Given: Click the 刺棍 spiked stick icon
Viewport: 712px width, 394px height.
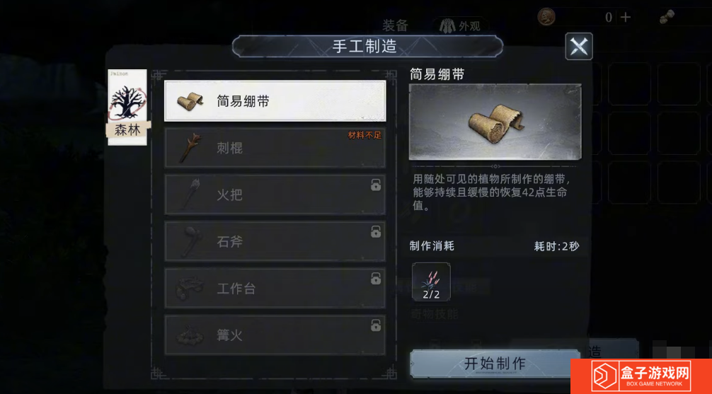Looking at the screenshot, I should point(190,148).
